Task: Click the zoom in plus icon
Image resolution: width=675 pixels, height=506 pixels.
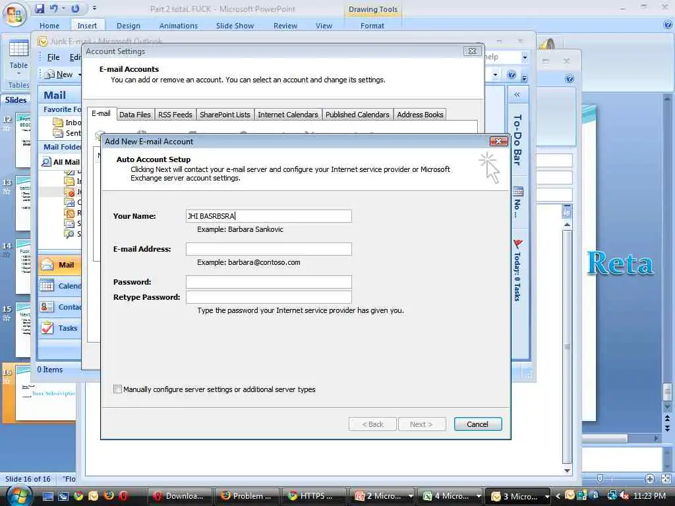Action: [x=650, y=479]
